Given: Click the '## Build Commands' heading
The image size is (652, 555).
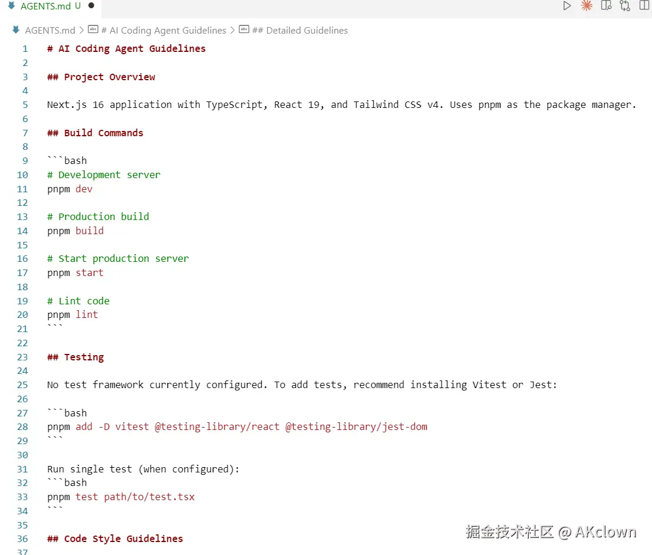Looking at the screenshot, I should [x=96, y=133].
